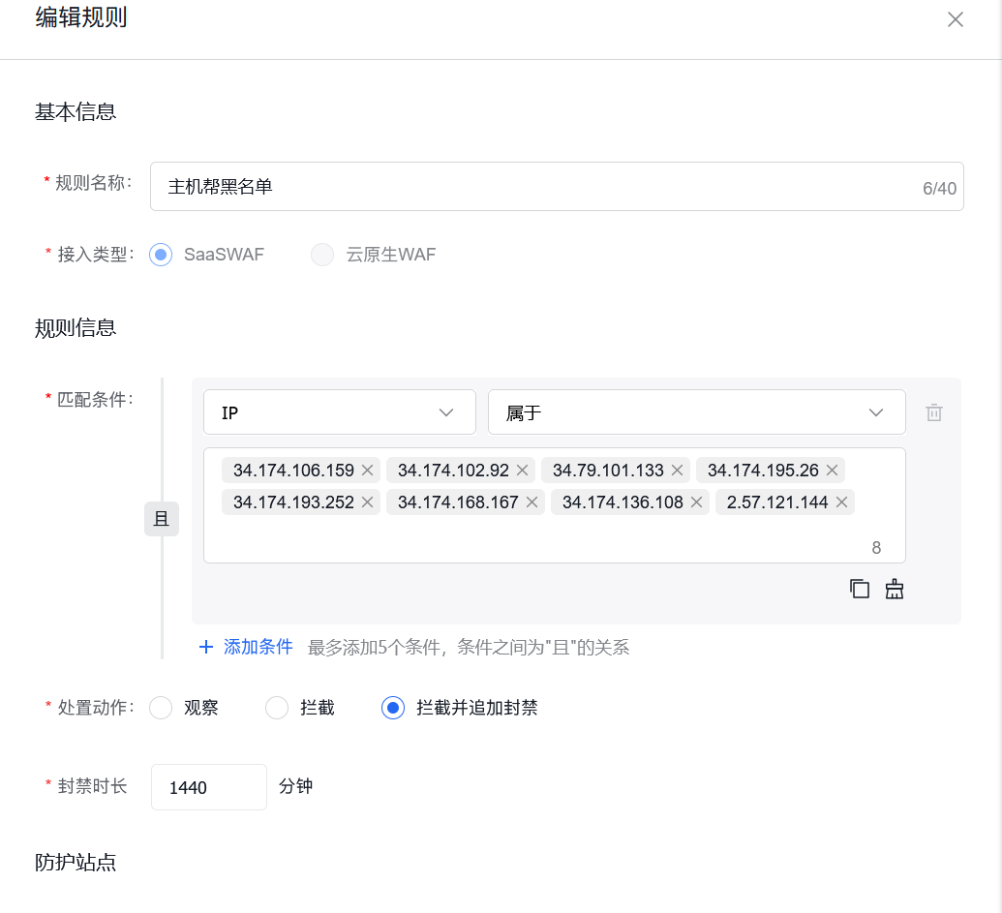This screenshot has width=1002, height=913.
Task: Close the 编辑规则 dialog
Action: [955, 19]
